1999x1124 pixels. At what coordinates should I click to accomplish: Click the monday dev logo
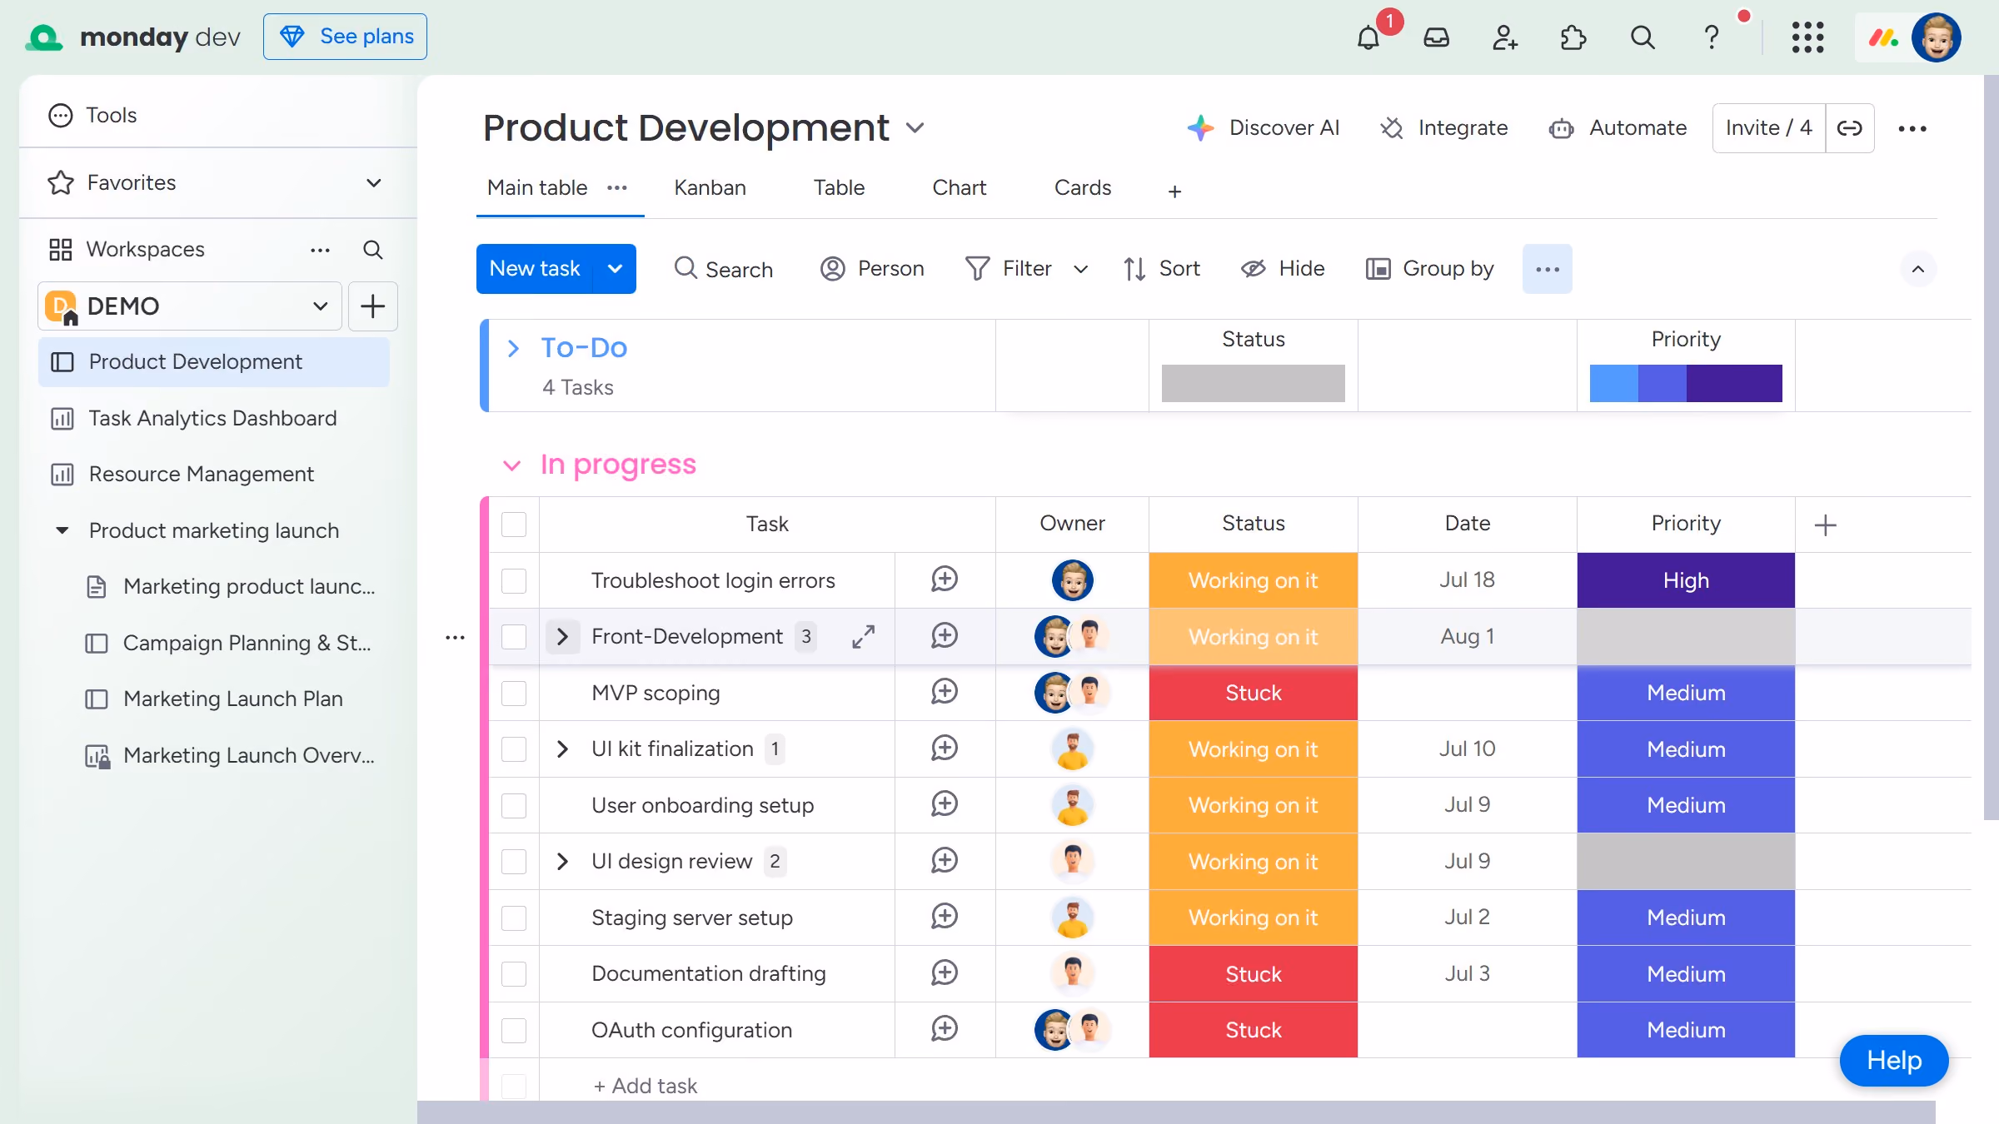point(133,37)
